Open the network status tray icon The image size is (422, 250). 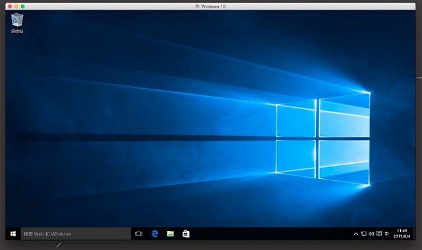coord(363,234)
